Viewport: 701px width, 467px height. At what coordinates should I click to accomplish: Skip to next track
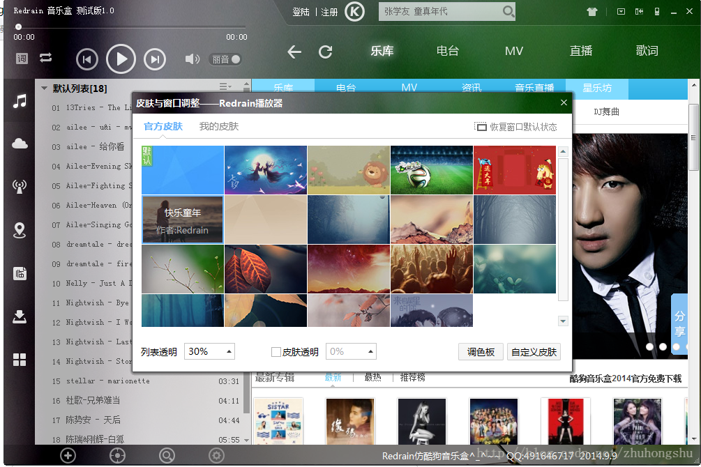click(155, 59)
